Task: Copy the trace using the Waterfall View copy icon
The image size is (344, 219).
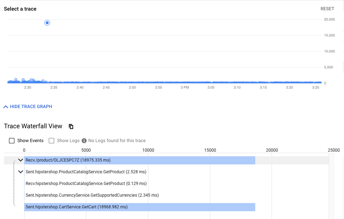Action: tap(71, 127)
